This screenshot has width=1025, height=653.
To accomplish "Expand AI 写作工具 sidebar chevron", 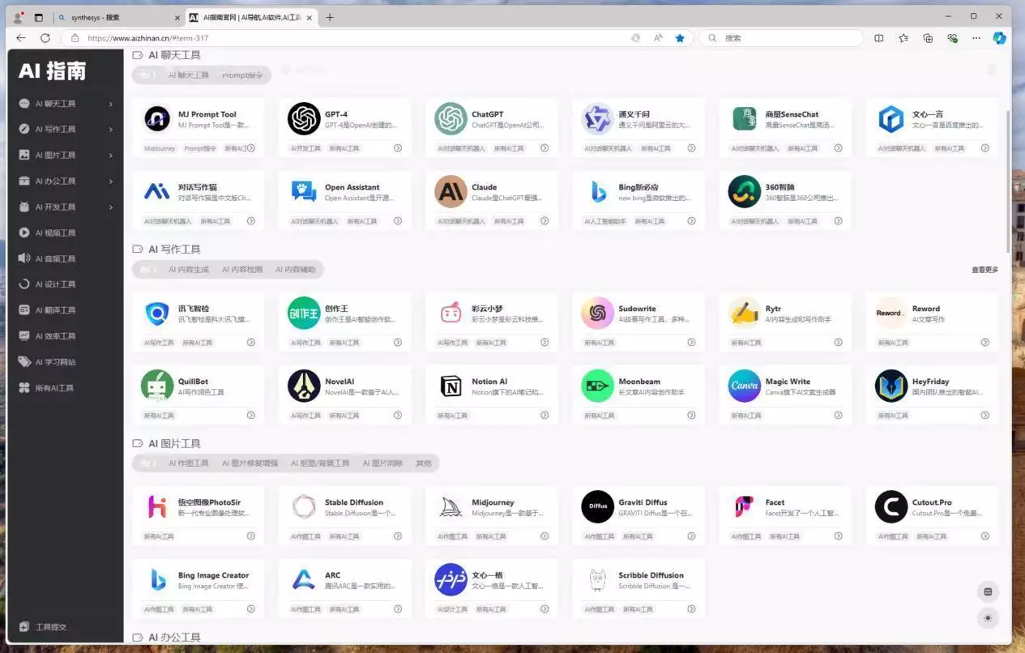I will click(x=111, y=130).
